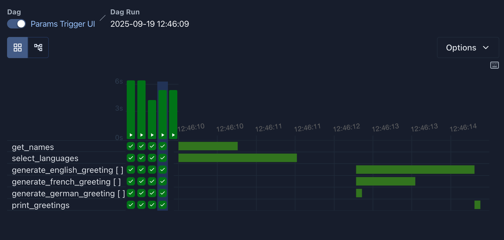This screenshot has height=240, width=504.
Task: Expand the generate_german_greeting task group
Action: tap(68, 193)
